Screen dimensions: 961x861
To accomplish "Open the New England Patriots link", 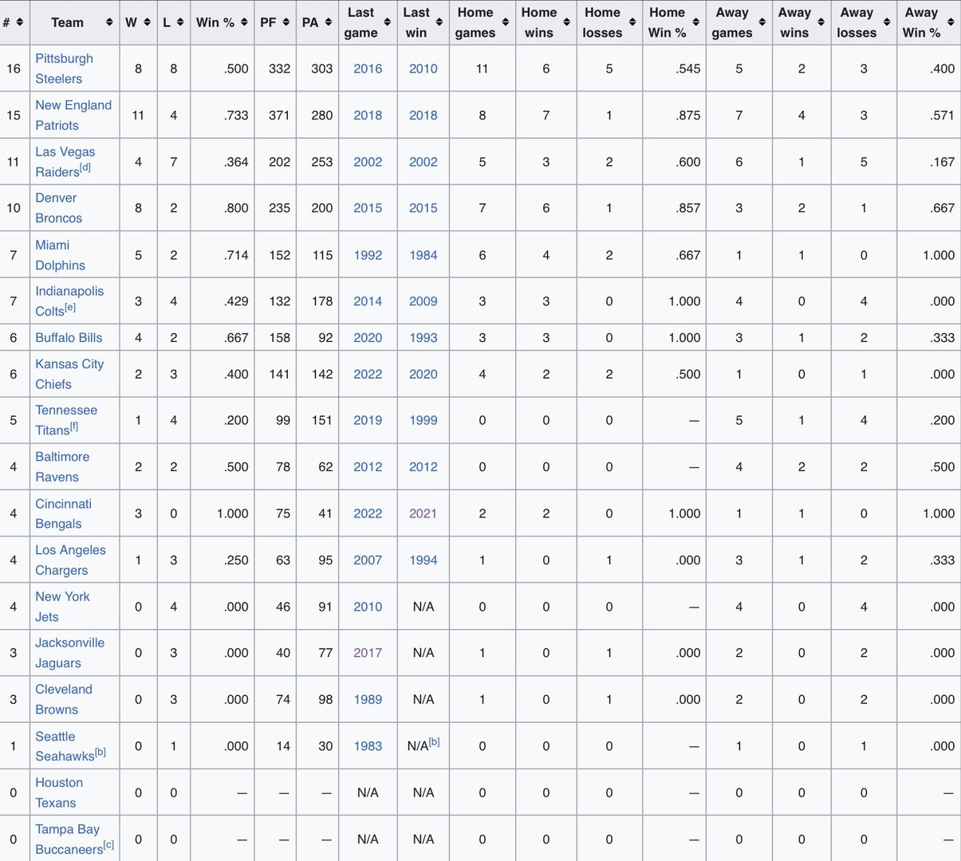I will [x=73, y=115].
